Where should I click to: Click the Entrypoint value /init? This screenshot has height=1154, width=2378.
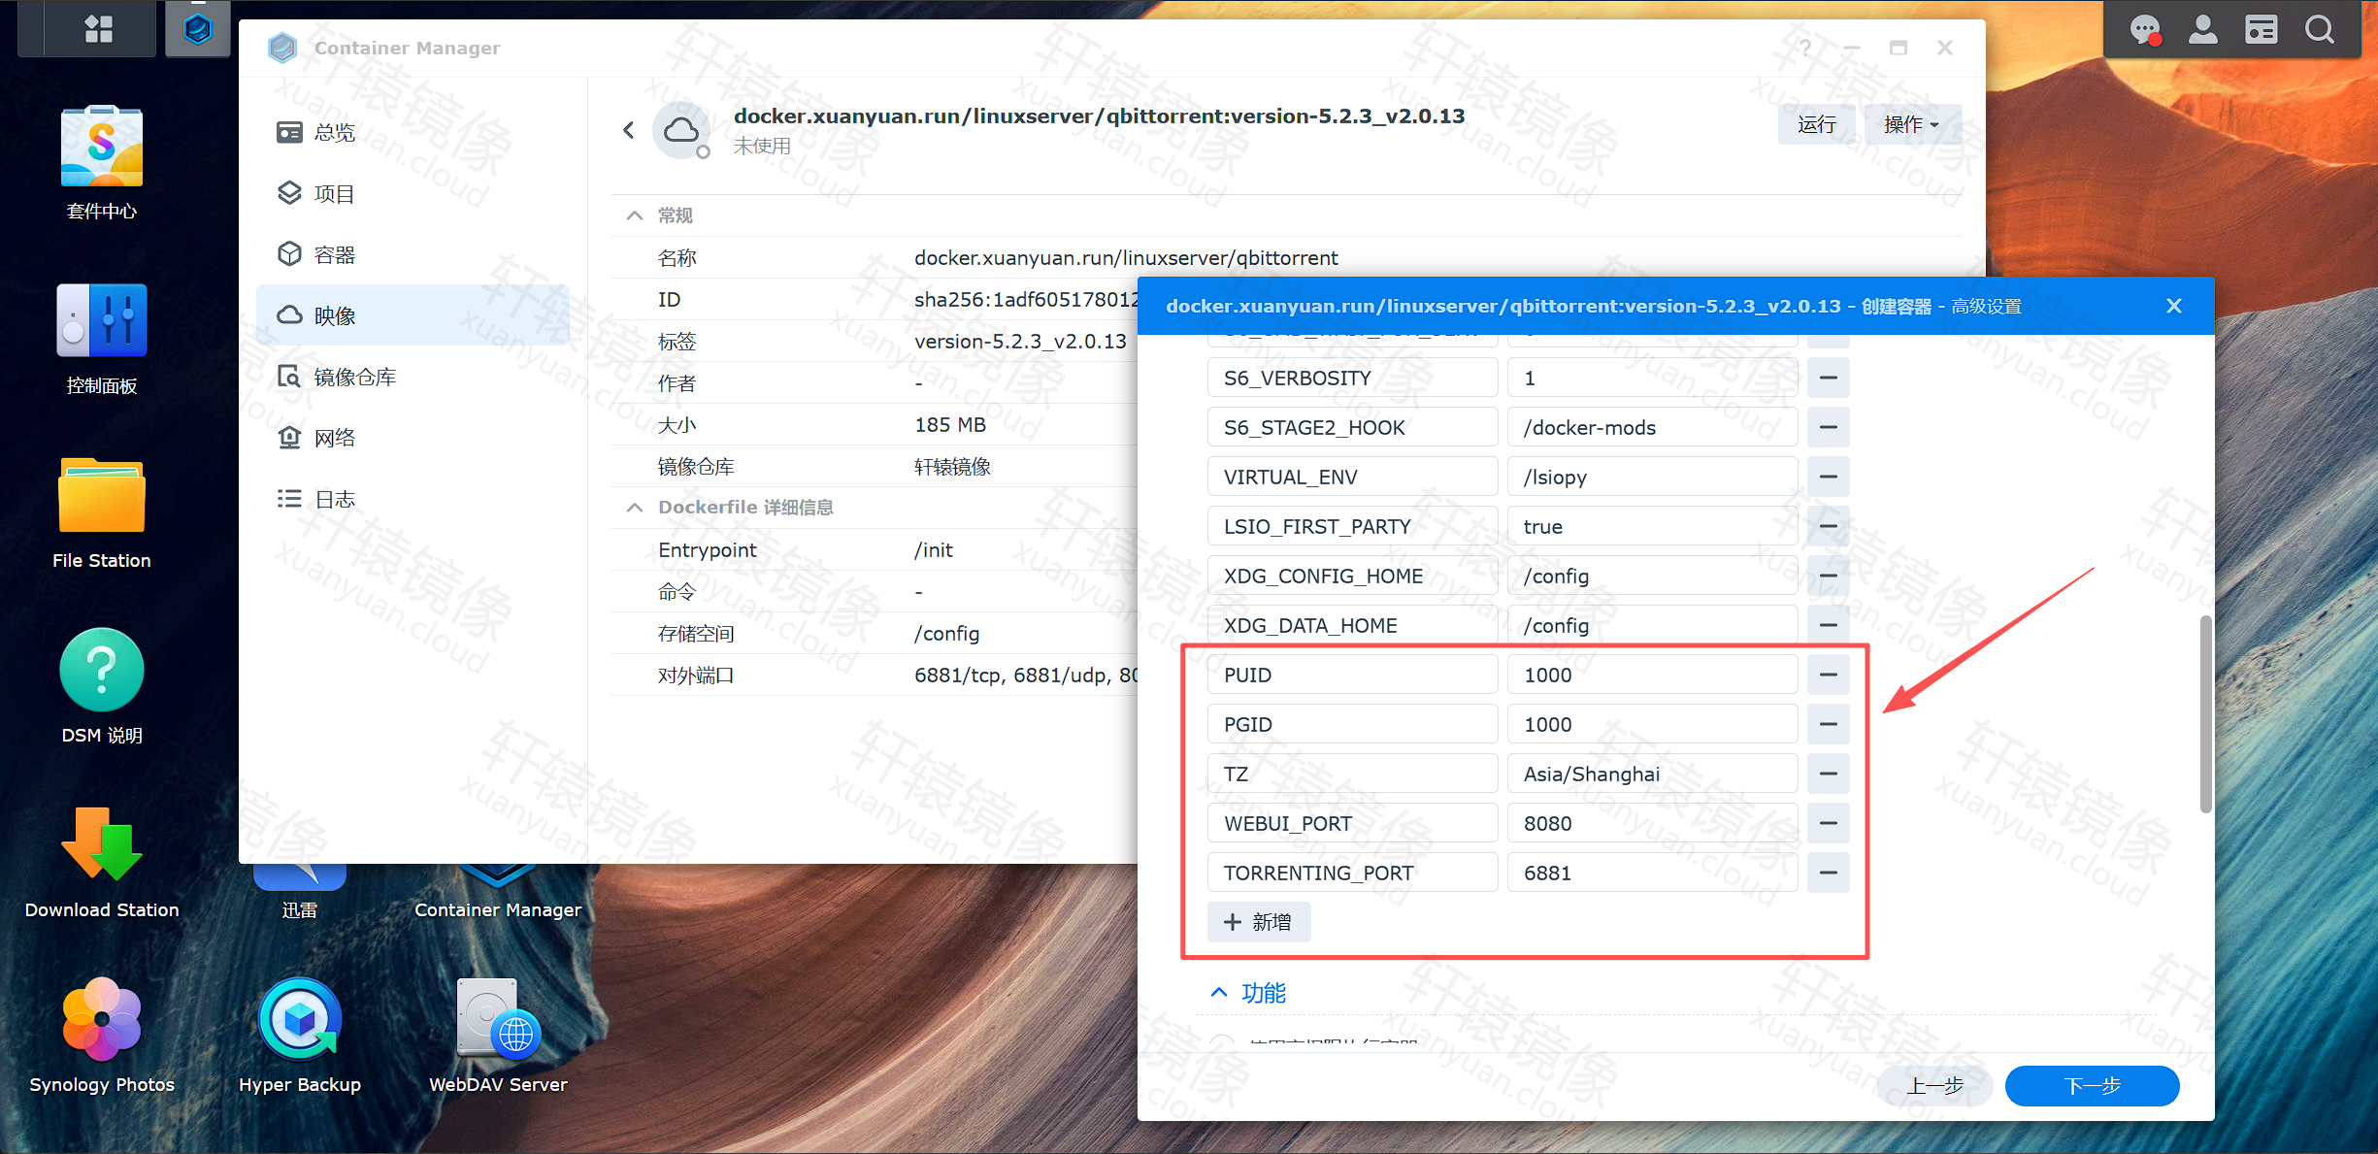click(x=934, y=550)
